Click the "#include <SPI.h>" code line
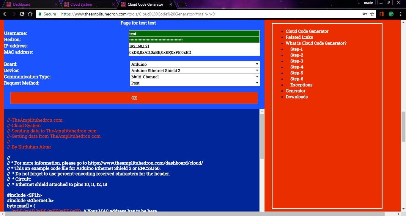This screenshot has height=216, width=406. click(x=24, y=195)
